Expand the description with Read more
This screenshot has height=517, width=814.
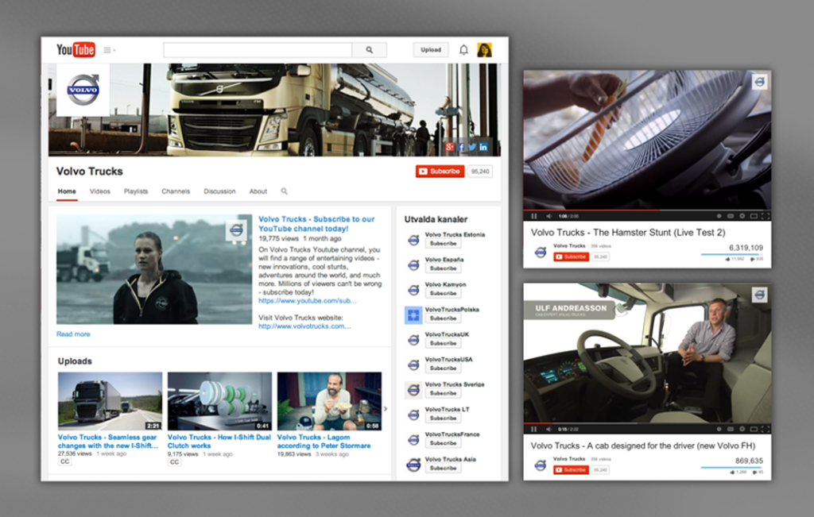(x=73, y=334)
